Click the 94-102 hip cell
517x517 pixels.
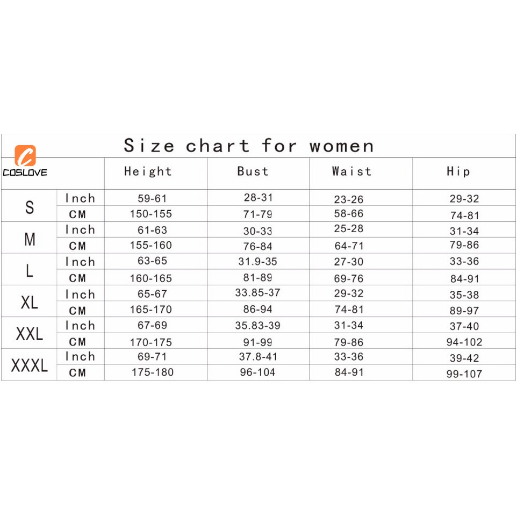(464, 342)
